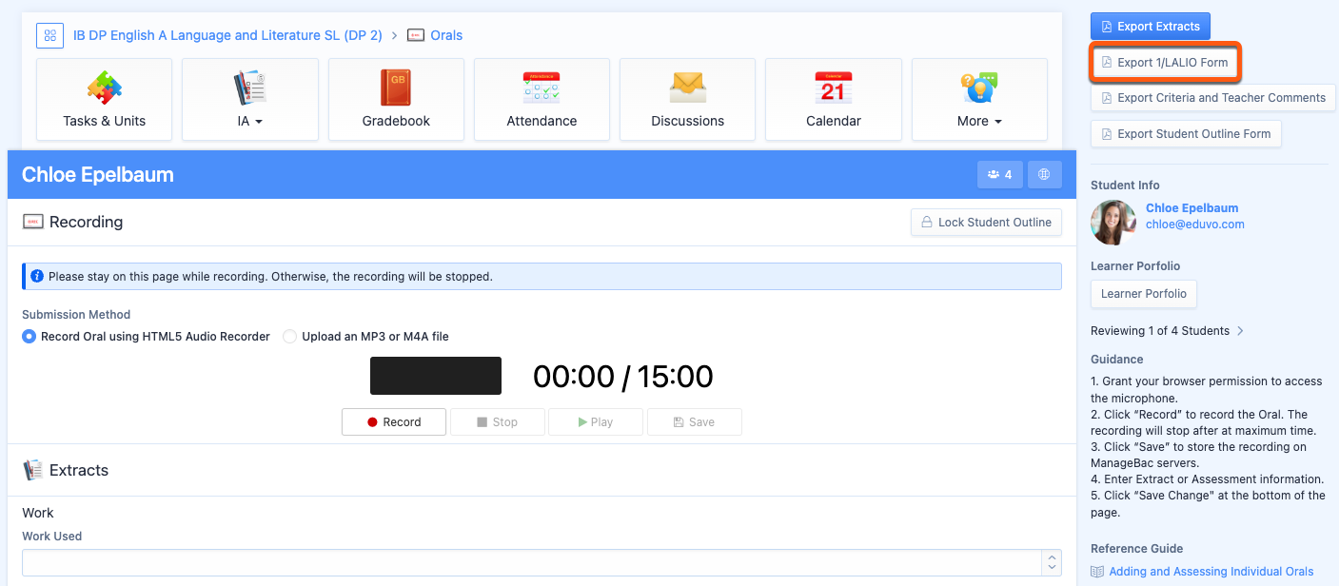Open the Discussions envelope icon

tap(687, 88)
